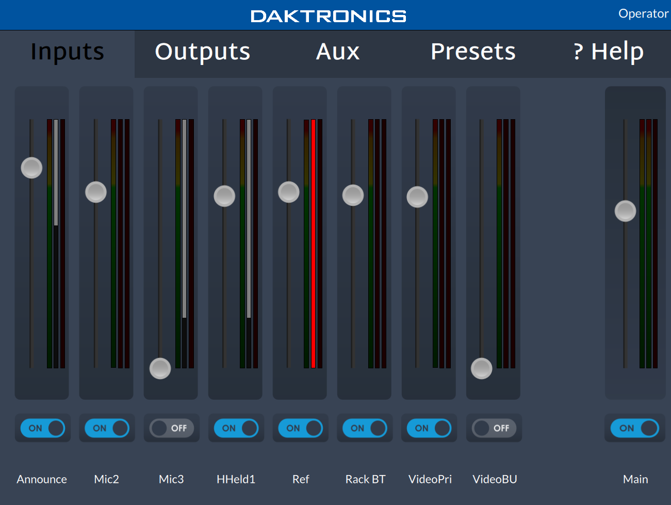671x505 pixels.
Task: Switch to the Aux tab
Action: click(338, 52)
